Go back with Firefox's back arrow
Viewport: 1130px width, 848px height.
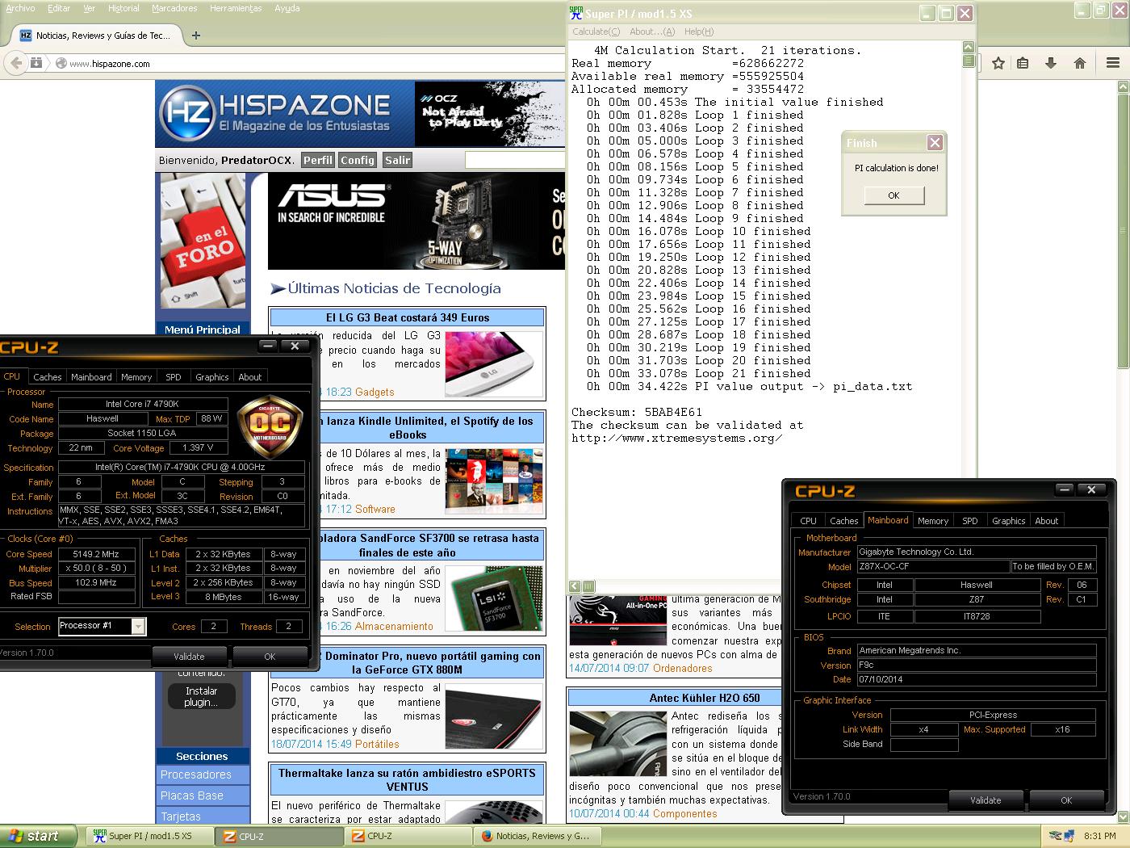tap(16, 63)
